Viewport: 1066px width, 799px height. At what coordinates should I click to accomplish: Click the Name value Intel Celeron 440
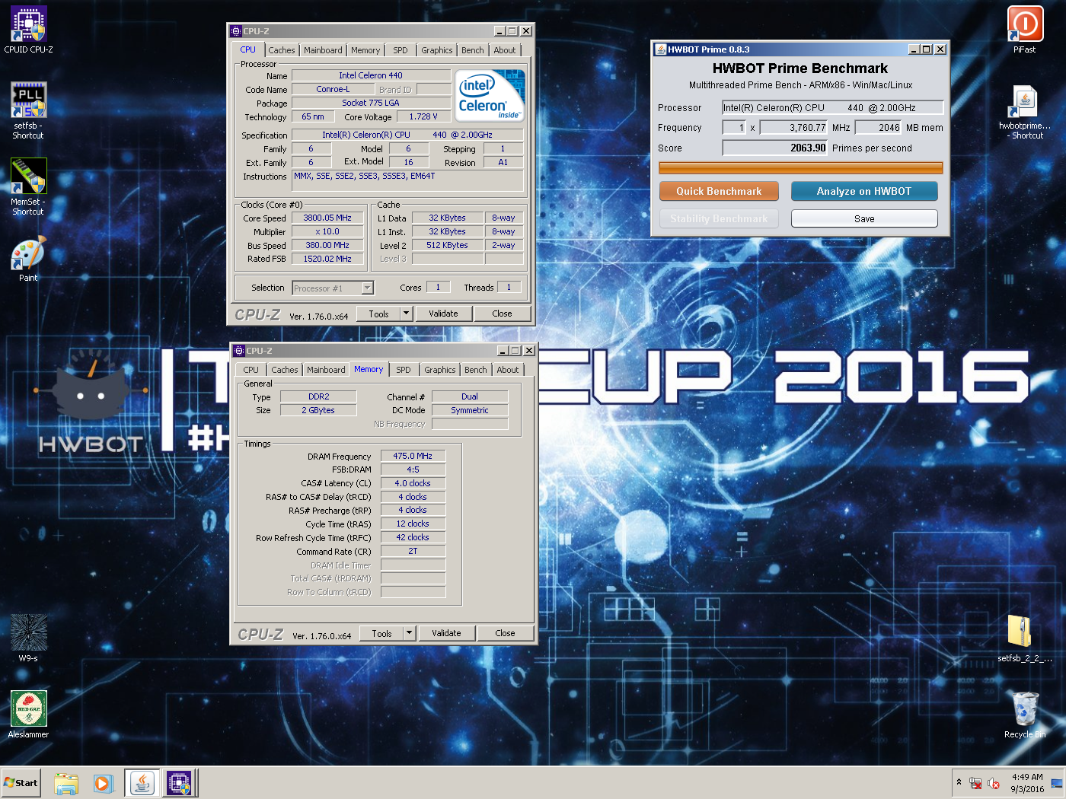point(371,75)
